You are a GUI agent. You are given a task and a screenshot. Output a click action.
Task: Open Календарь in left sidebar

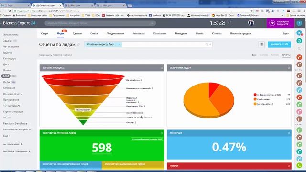click(10, 58)
